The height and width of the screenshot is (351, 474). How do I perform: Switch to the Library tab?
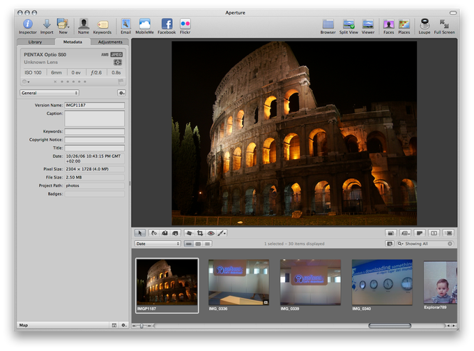click(x=36, y=42)
